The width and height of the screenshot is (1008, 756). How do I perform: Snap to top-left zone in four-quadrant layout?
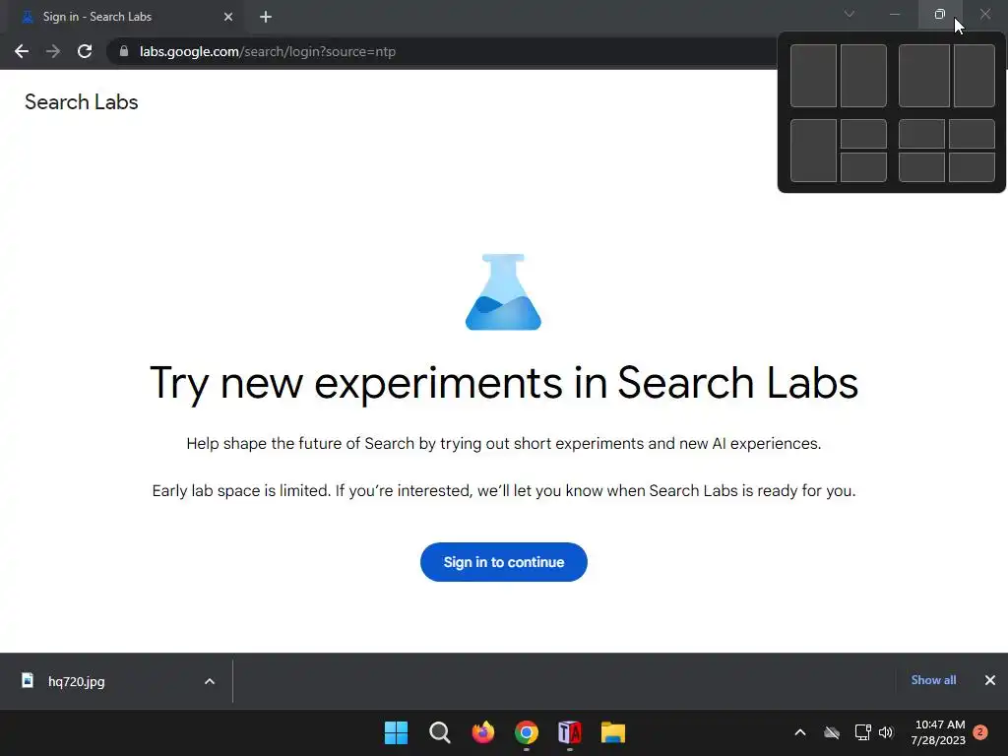point(921,134)
